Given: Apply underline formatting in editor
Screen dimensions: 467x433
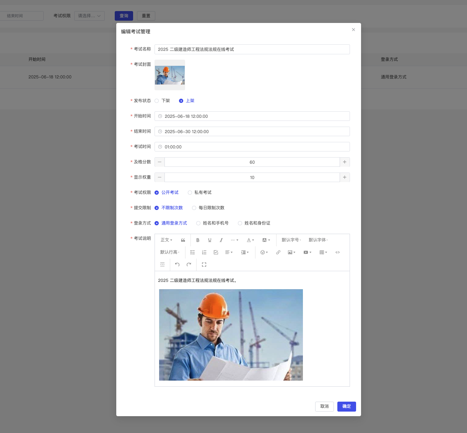Looking at the screenshot, I should [x=210, y=240].
